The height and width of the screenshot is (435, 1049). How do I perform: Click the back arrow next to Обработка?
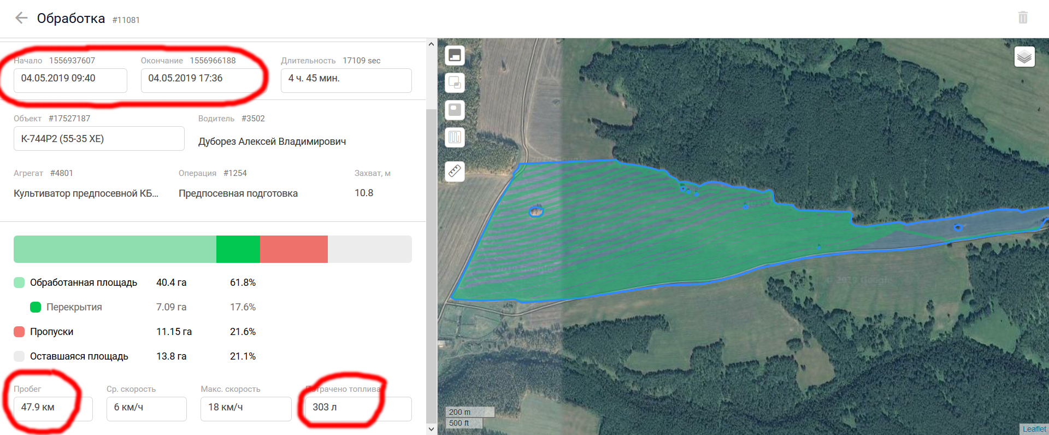coord(21,18)
